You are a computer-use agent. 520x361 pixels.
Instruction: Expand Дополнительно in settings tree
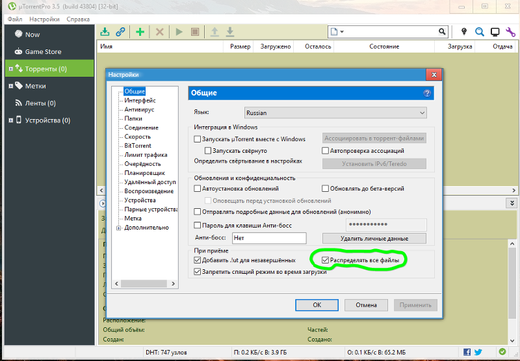(119, 228)
